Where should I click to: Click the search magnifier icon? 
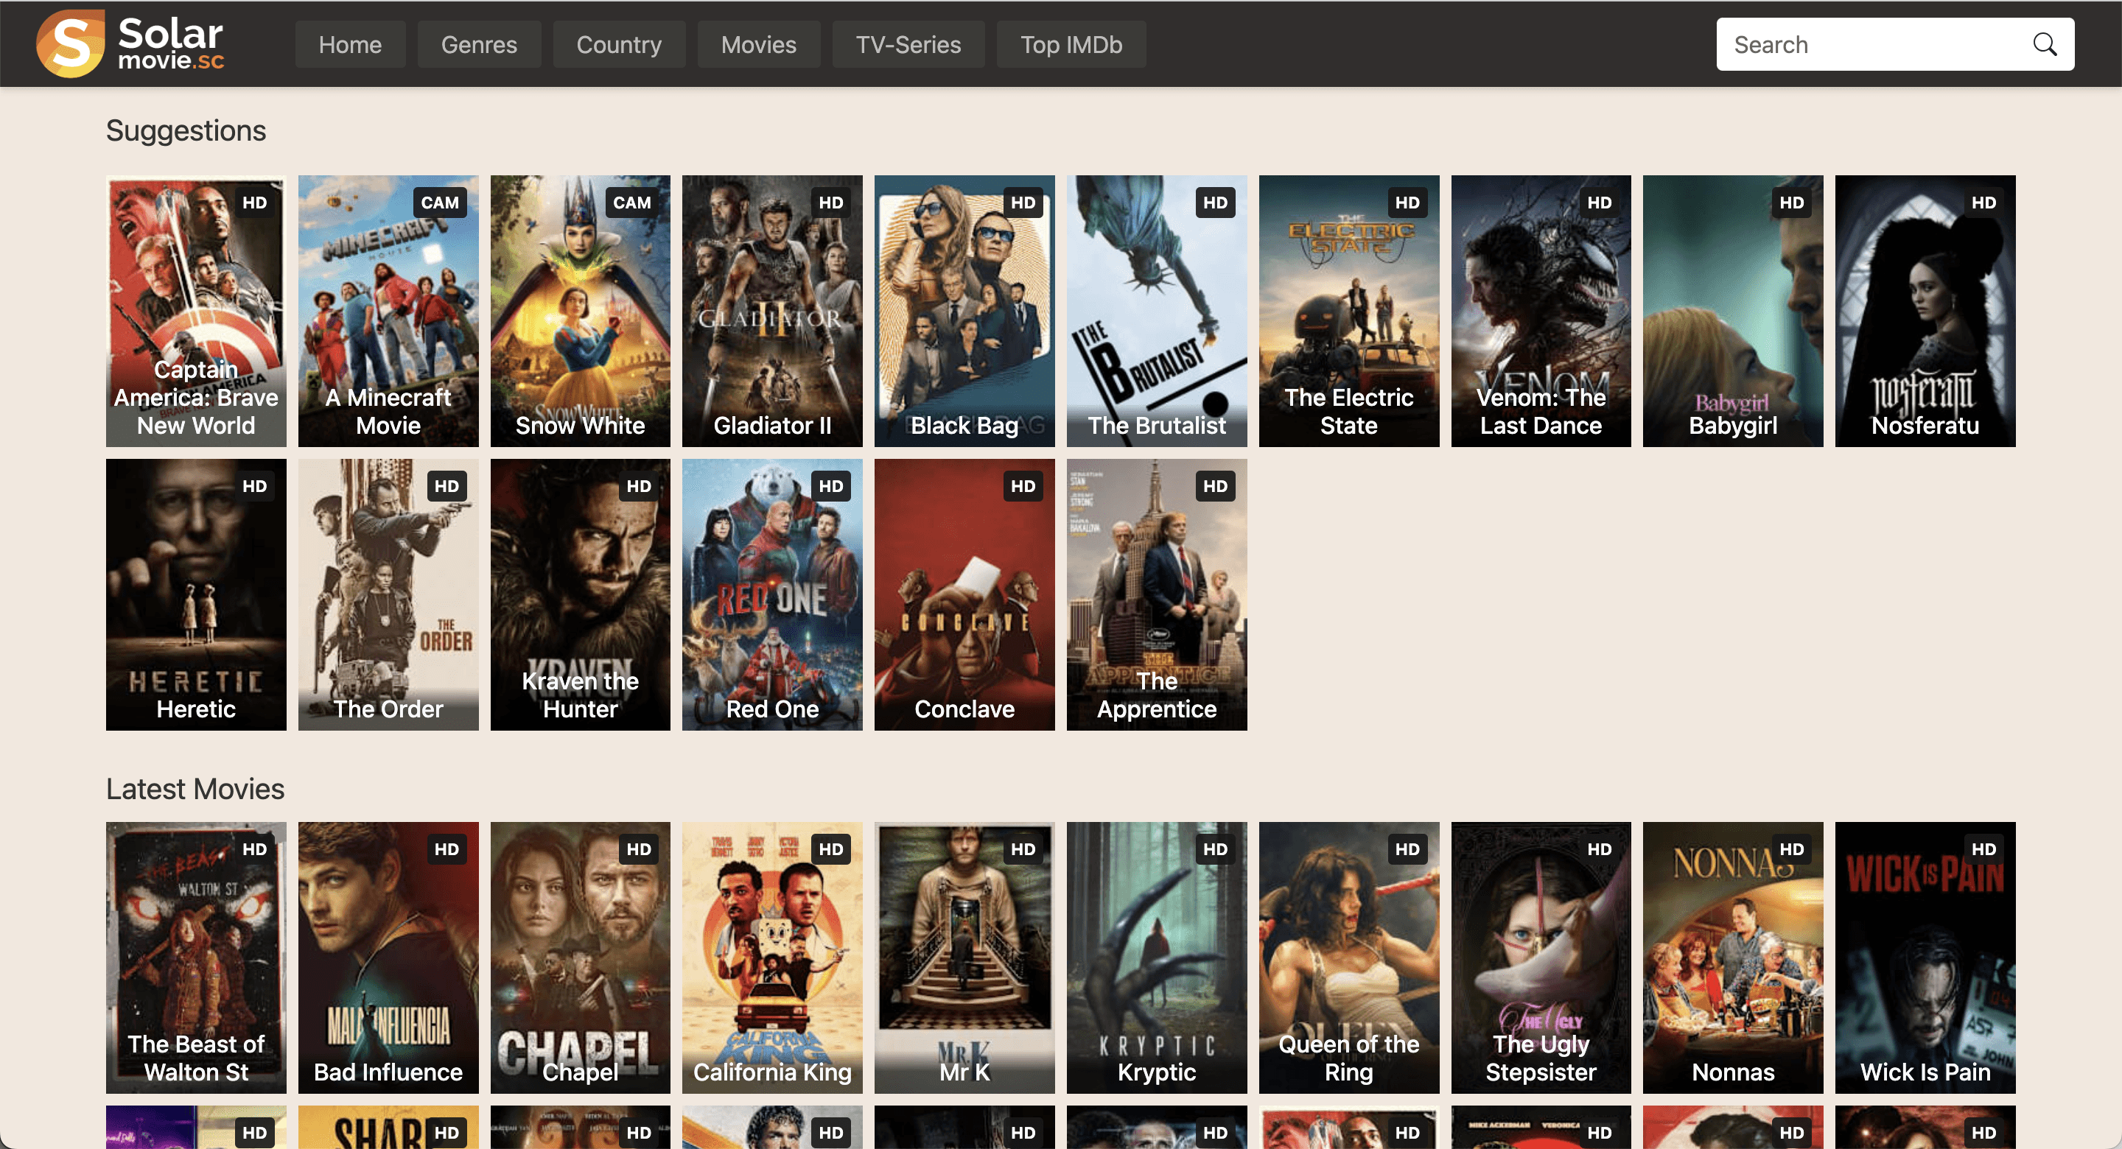[2045, 44]
